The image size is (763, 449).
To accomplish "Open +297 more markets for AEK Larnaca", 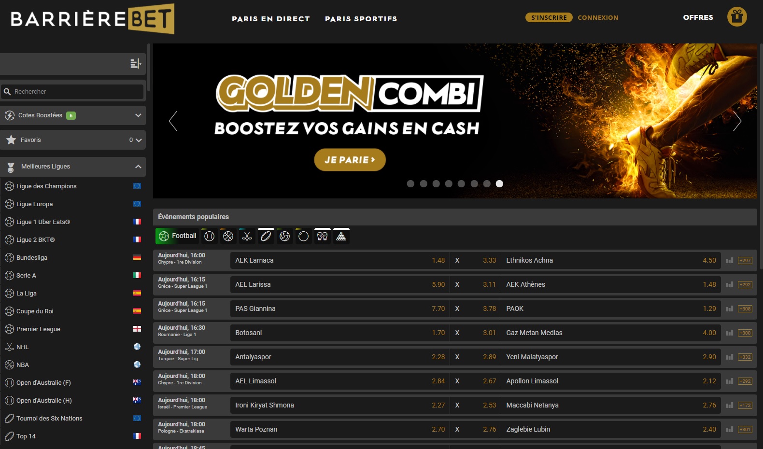I will click(x=745, y=260).
